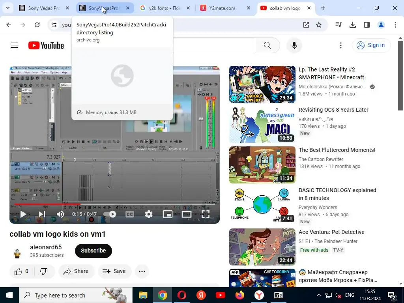Click the YouTube search magnifier button

267,45
